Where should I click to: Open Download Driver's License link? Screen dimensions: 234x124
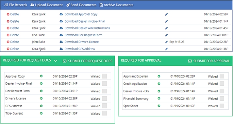click(x=82, y=42)
